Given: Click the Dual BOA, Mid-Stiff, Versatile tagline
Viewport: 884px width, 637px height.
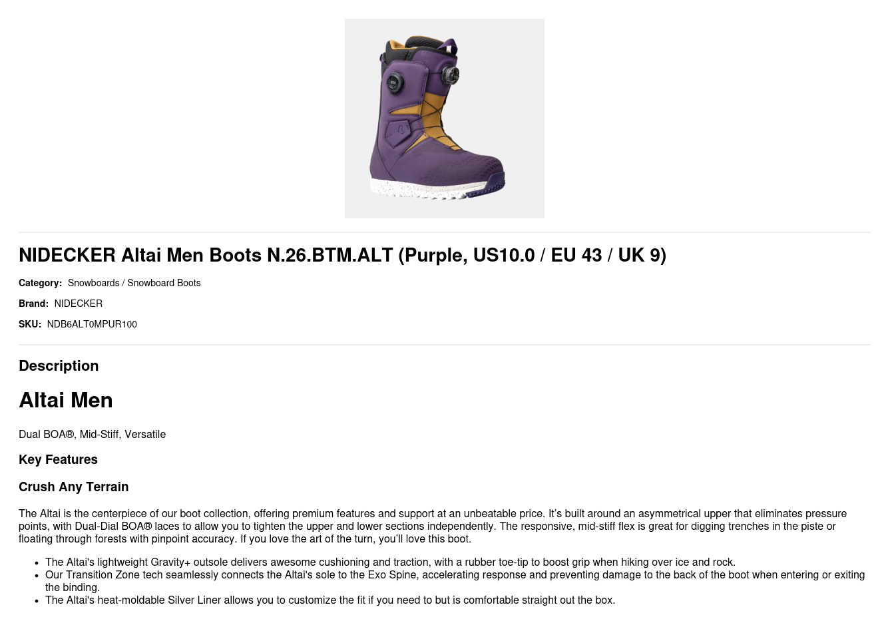Looking at the screenshot, I should point(92,434).
